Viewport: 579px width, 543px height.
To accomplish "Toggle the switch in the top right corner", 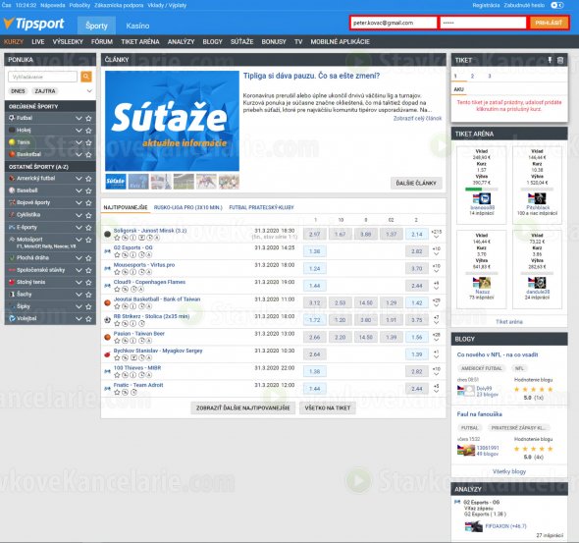I will 557,5.
